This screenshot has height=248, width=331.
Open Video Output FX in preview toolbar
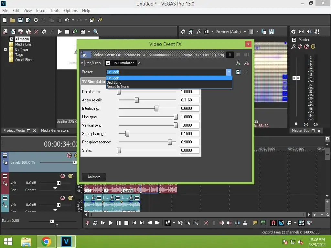coord(198,32)
